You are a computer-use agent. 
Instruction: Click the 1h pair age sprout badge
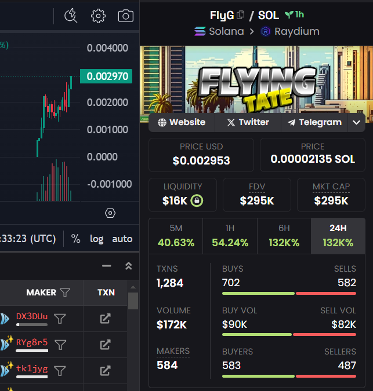point(295,14)
